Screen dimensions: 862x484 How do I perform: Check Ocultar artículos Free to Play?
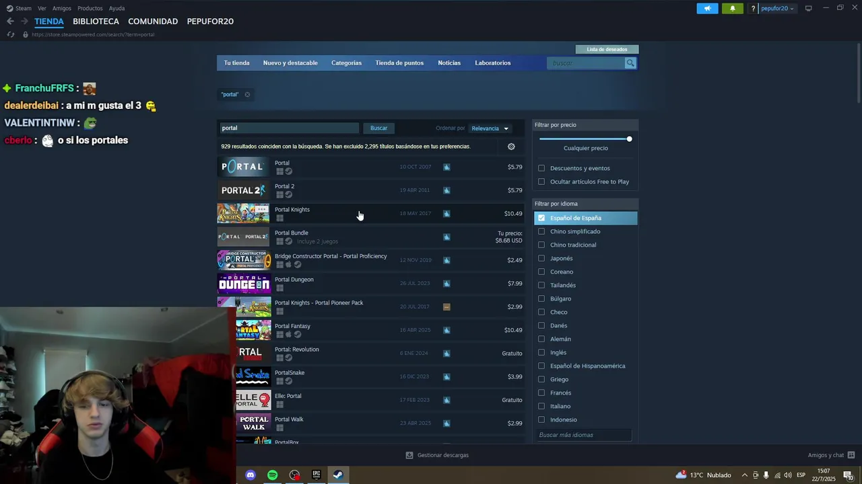[541, 182]
